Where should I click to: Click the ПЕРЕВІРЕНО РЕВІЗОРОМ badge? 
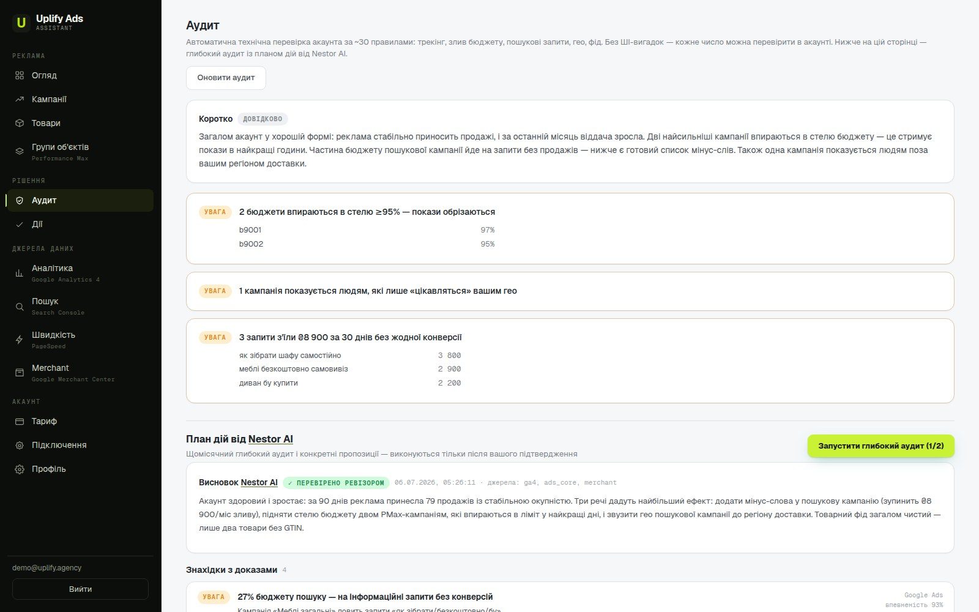click(336, 483)
